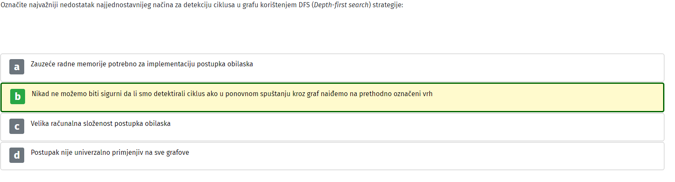Screen dimensions: 675x182
Task: Click the green 'b' letter badge
Action: pos(18,97)
